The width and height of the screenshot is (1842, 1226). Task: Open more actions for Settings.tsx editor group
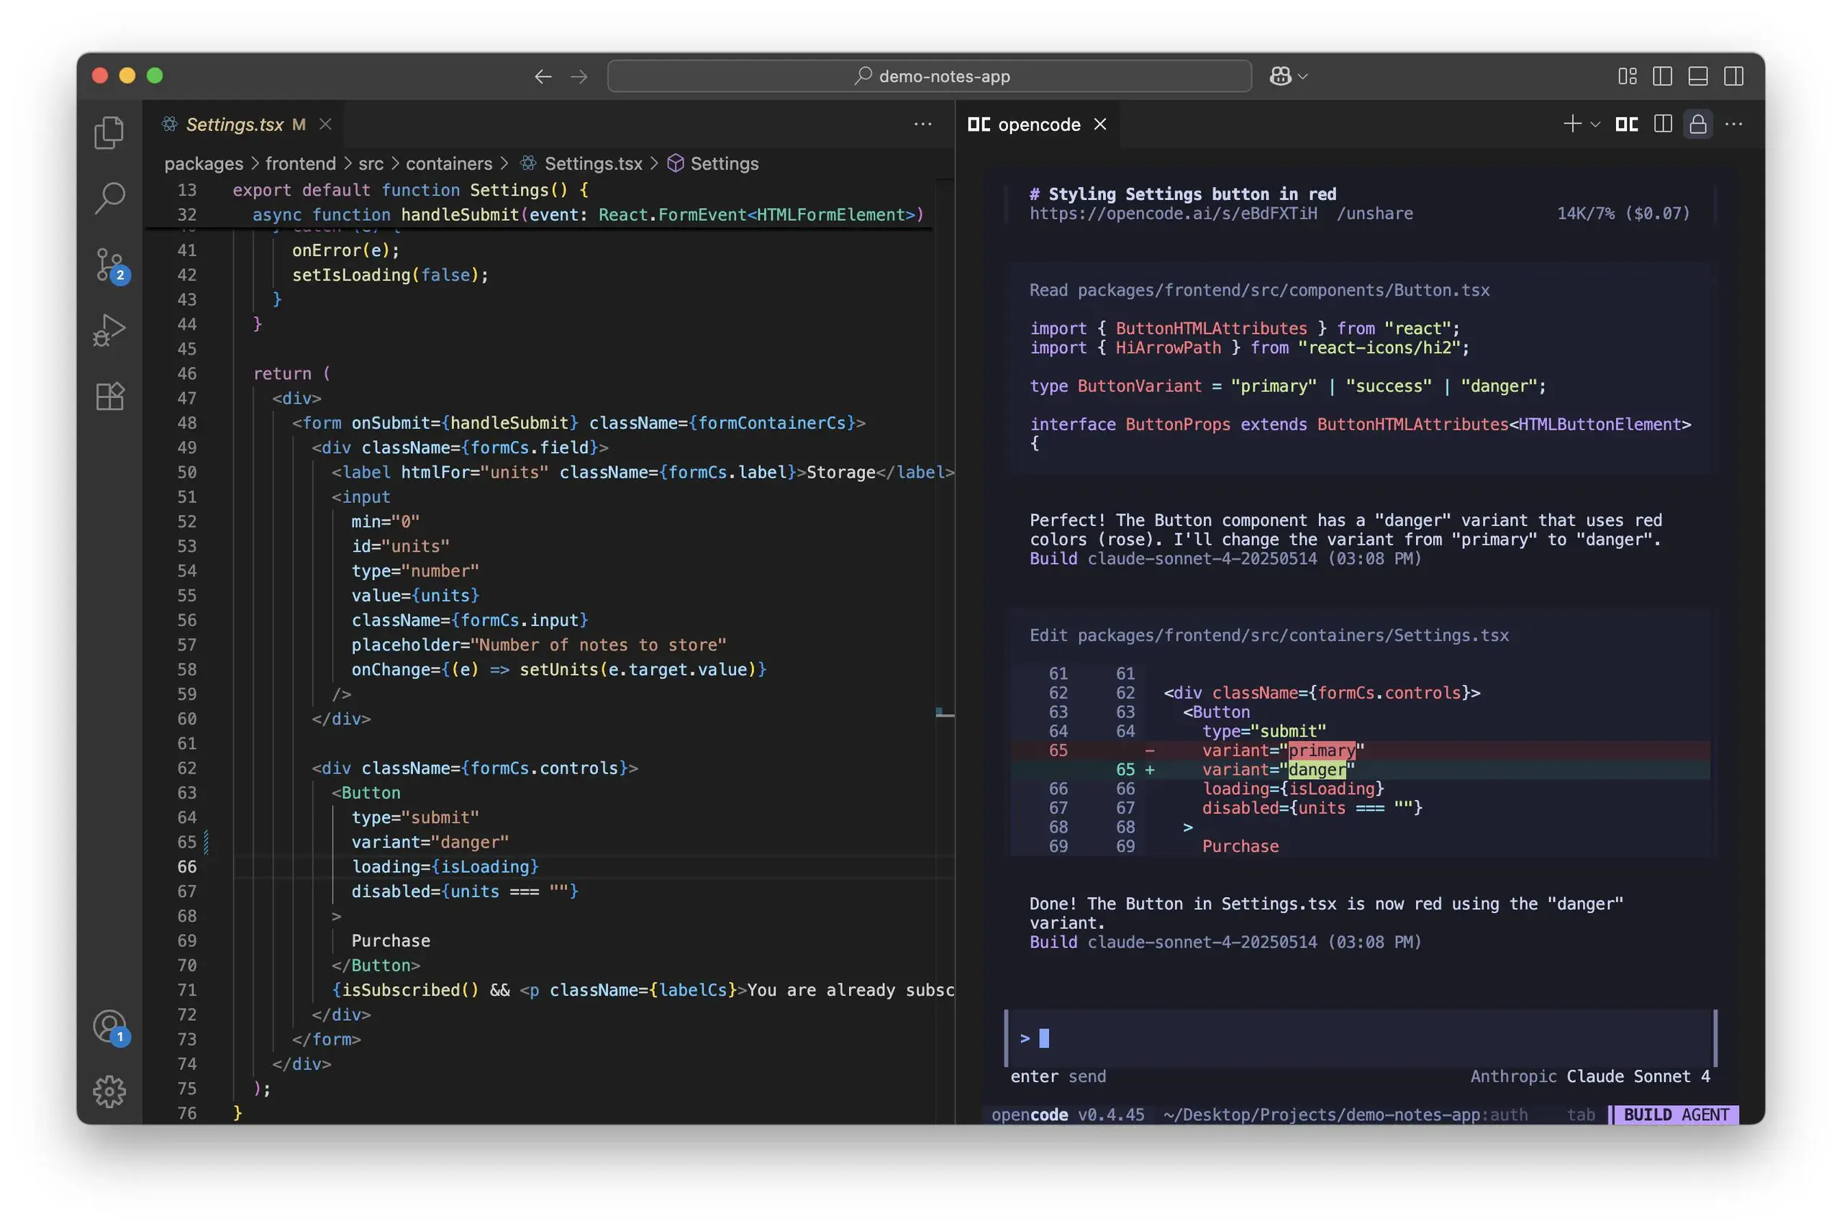(x=922, y=124)
